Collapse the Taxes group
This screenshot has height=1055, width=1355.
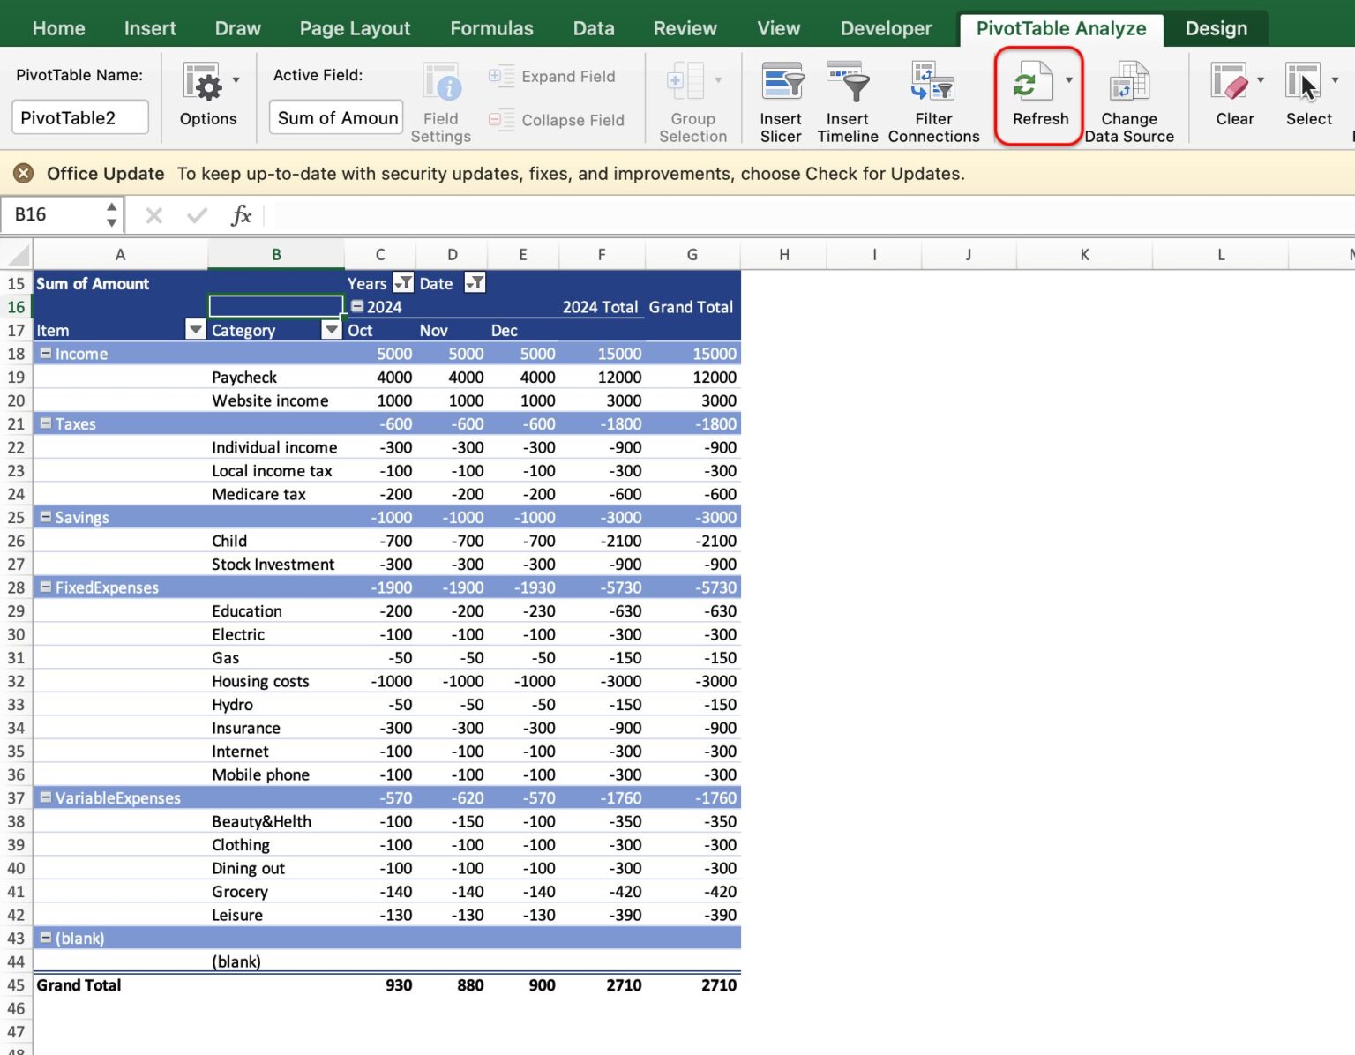click(x=46, y=423)
